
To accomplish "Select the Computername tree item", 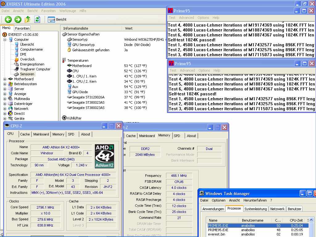I will [31, 49].
